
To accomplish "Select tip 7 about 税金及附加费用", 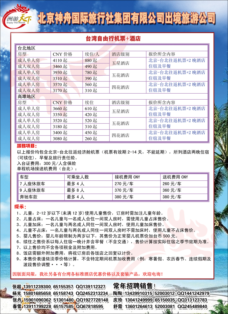I will click(57, 247).
